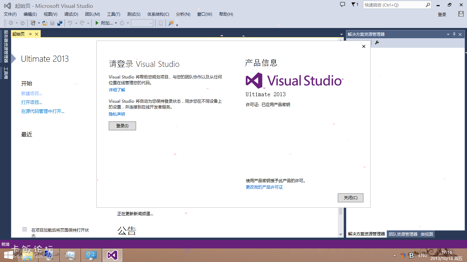Close the Start Page tab

tap(36, 34)
